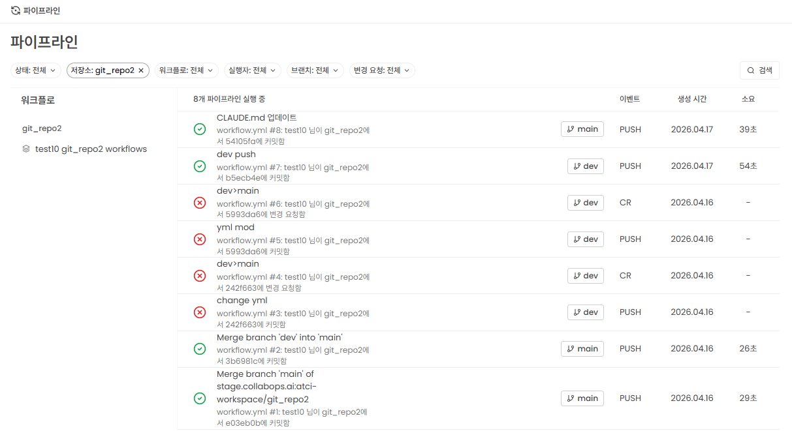Open the yml mod pipeline entry
The image size is (792, 431).
pos(236,228)
